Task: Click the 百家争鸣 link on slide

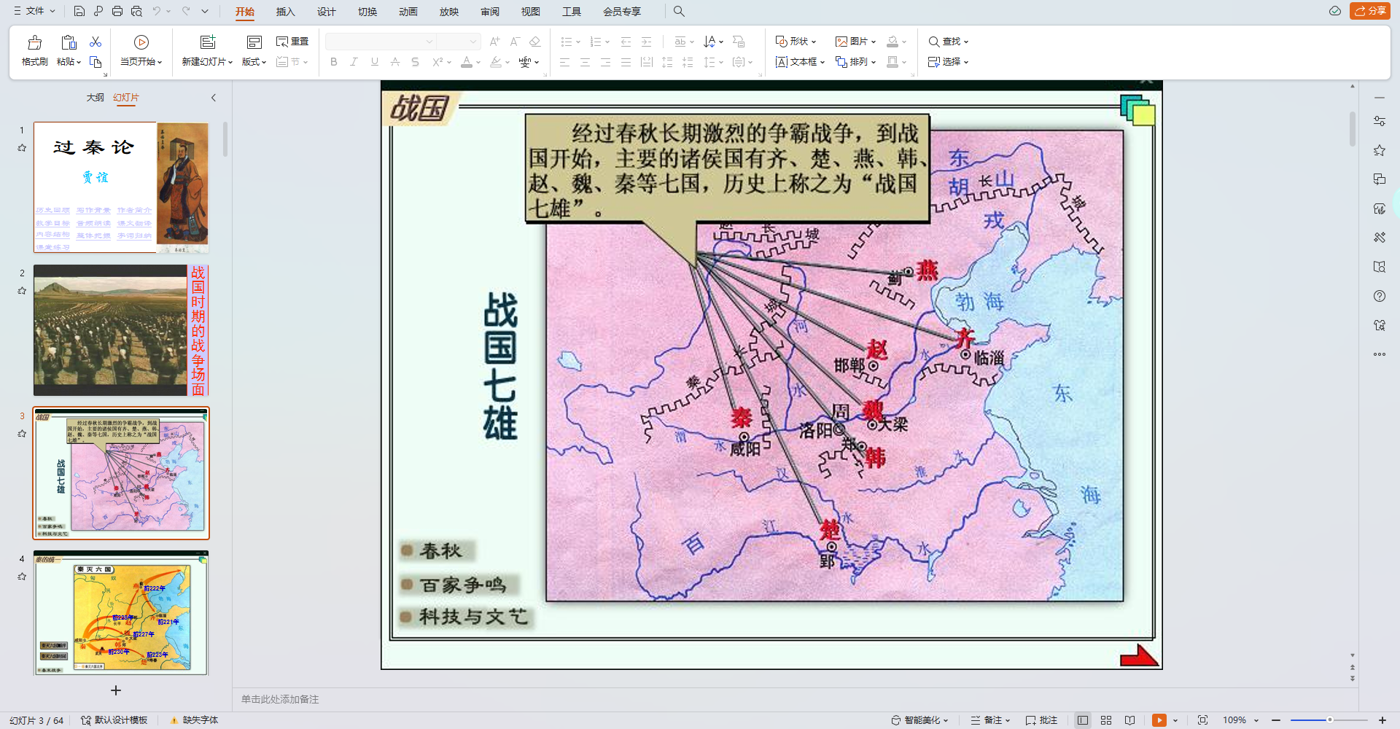Action: tap(462, 585)
